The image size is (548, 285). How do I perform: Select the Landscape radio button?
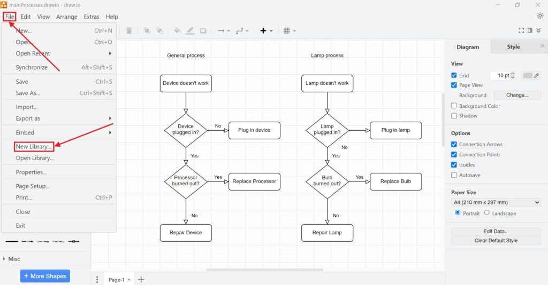click(x=486, y=213)
